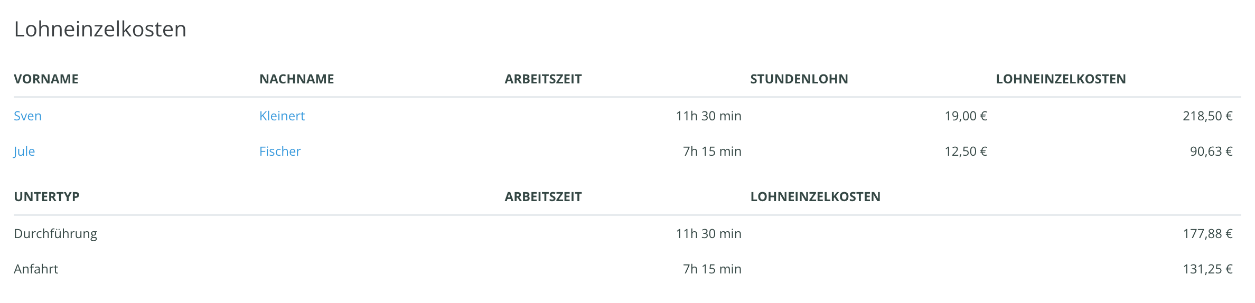1255x303 pixels.
Task: Click the 177,88 € Durchführung cost
Action: [x=1207, y=234]
